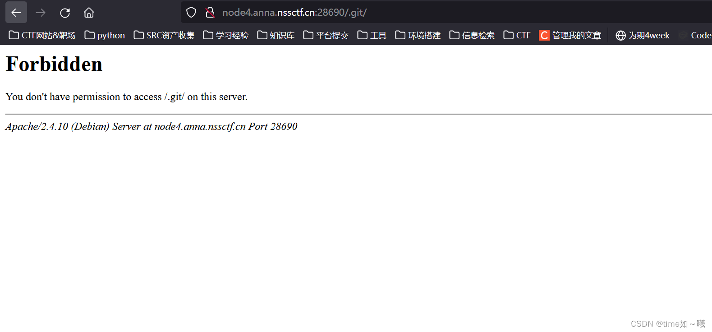Open the 为期4week bookmark
The height and width of the screenshot is (332, 712).
pyautogui.click(x=643, y=35)
